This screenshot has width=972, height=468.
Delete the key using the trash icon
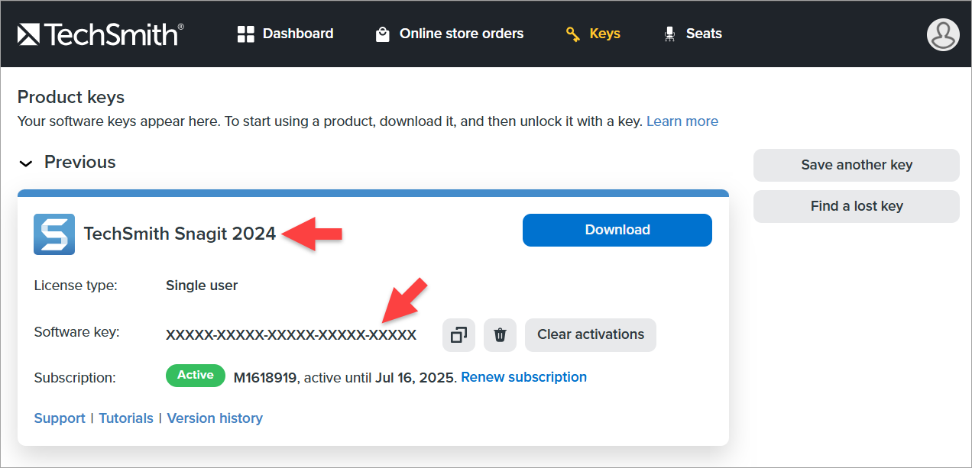pos(500,335)
